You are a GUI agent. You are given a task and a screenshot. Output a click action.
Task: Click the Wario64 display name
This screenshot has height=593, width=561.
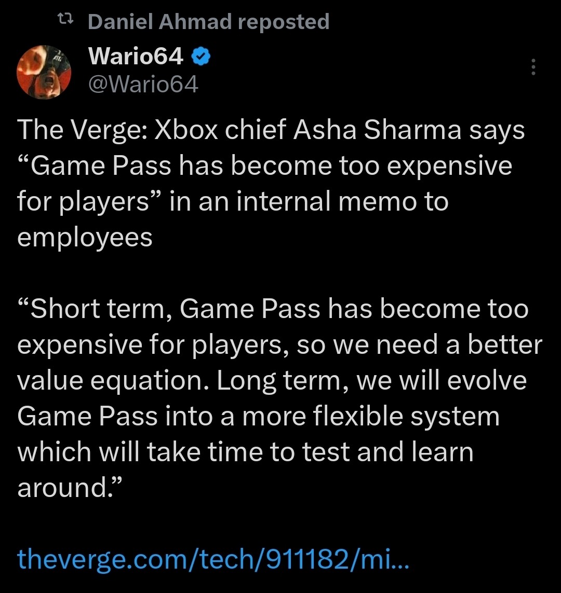[136, 57]
